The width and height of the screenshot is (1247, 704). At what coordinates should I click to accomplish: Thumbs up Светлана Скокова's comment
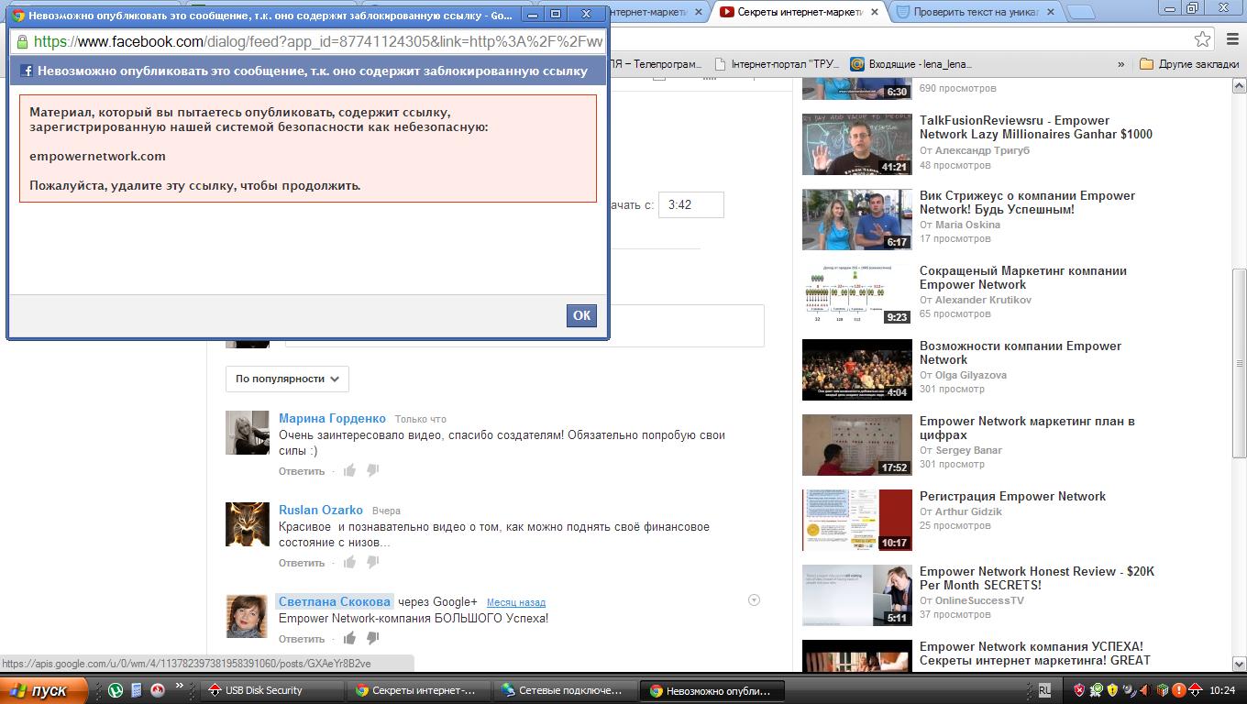[x=349, y=638]
